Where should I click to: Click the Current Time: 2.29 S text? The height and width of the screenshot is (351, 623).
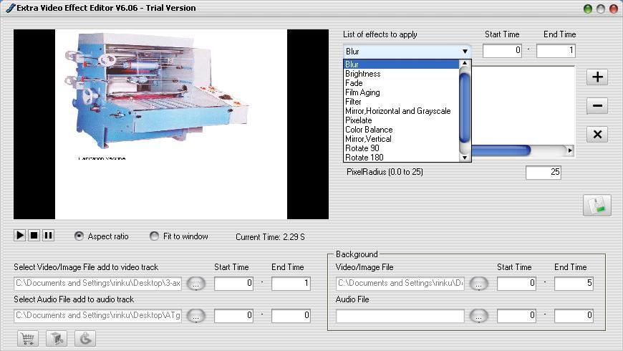coord(270,237)
